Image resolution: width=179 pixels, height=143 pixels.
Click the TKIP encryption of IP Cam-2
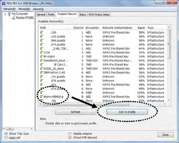[x=89, y=64]
